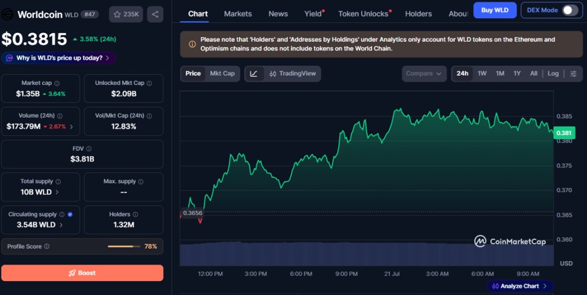This screenshot has width=587, height=295.
Task: Click the $1.35B market cap value
Action: [x=28, y=94]
